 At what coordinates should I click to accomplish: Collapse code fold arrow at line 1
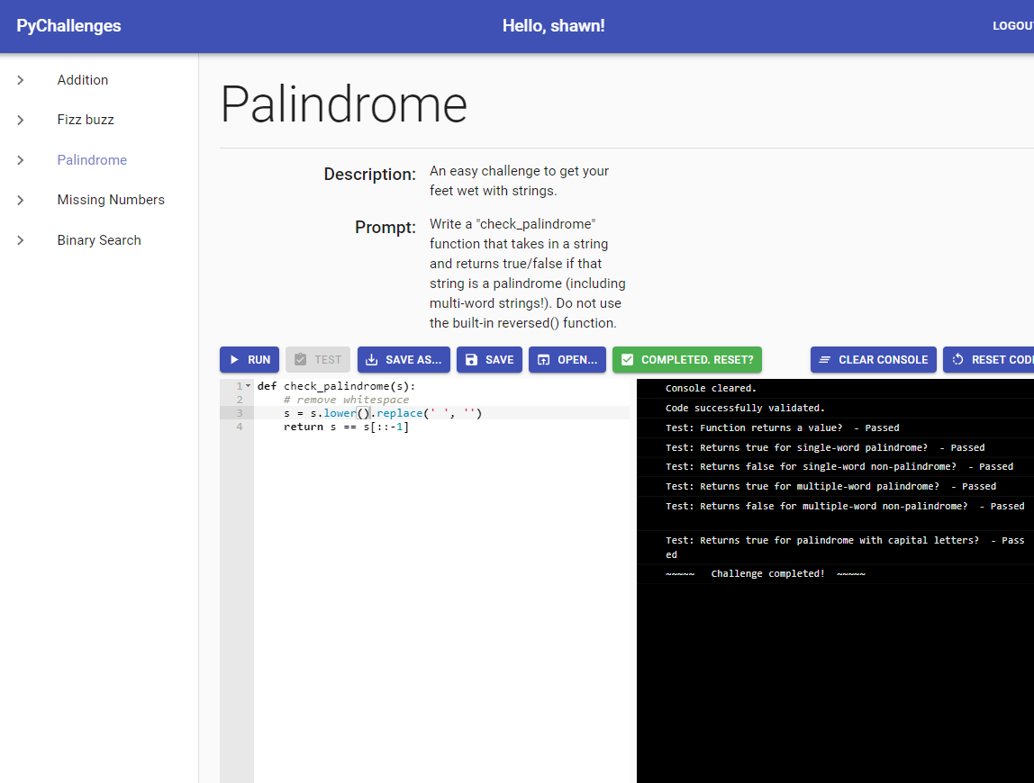pyautogui.click(x=248, y=386)
